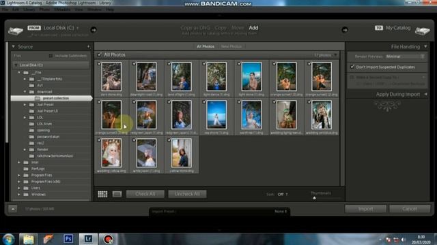Image resolution: width=437 pixels, height=245 pixels.
Task: Open the Library menu
Action: (29, 9)
